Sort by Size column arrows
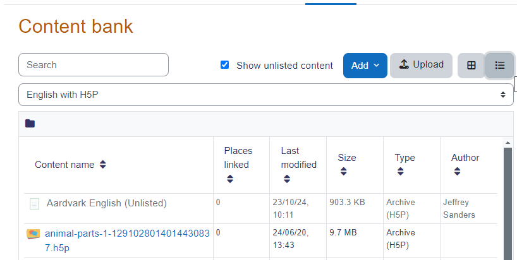517x260 pixels. coord(344,172)
